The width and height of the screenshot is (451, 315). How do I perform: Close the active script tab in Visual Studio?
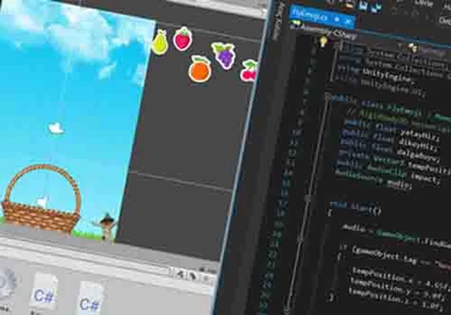(x=348, y=21)
